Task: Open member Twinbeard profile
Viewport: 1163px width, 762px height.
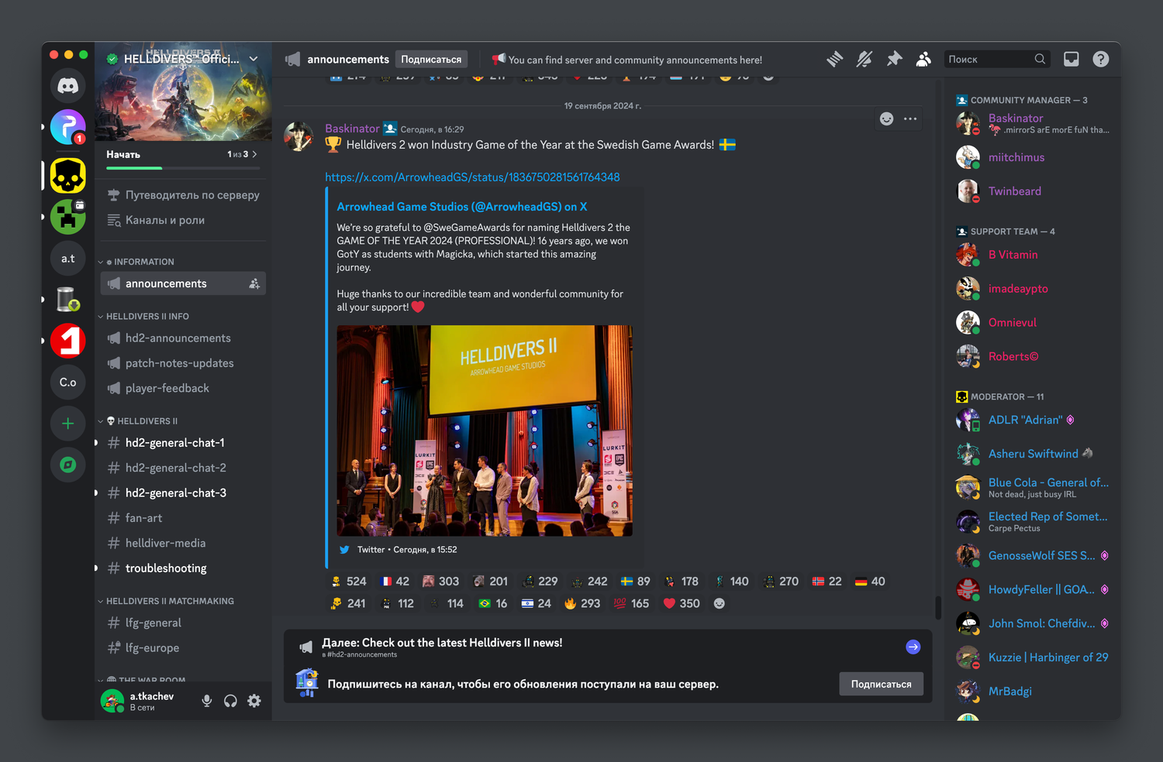Action: click(1034, 191)
